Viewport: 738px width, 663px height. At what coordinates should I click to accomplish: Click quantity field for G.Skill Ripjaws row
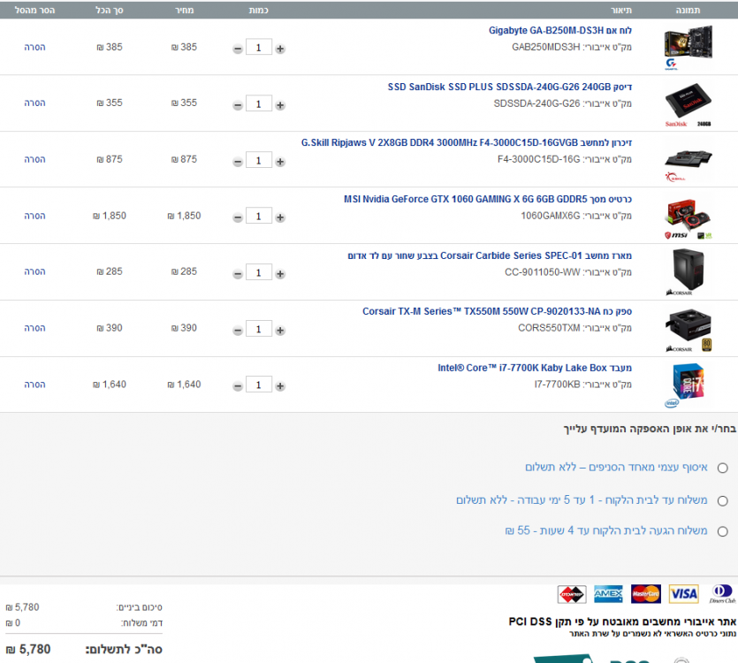point(258,160)
